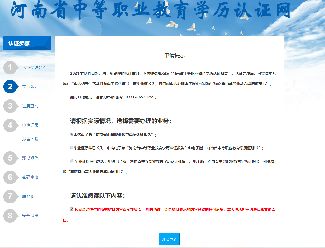The height and width of the screenshot is (248, 325).
Task: Click 安全退出 to log out
Action: click(30, 216)
